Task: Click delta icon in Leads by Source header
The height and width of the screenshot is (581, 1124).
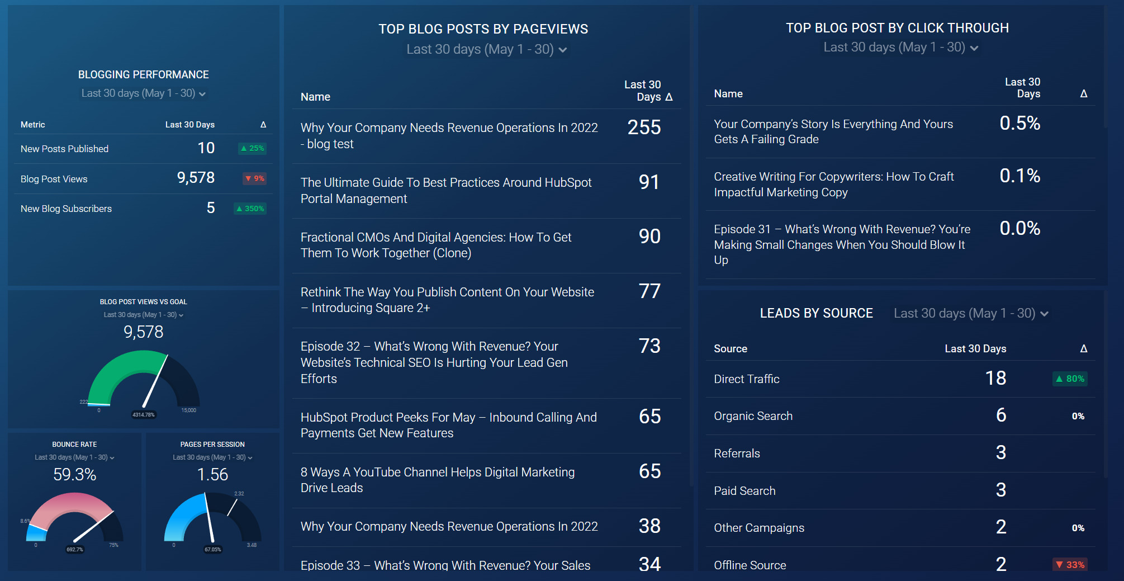Action: click(1083, 349)
